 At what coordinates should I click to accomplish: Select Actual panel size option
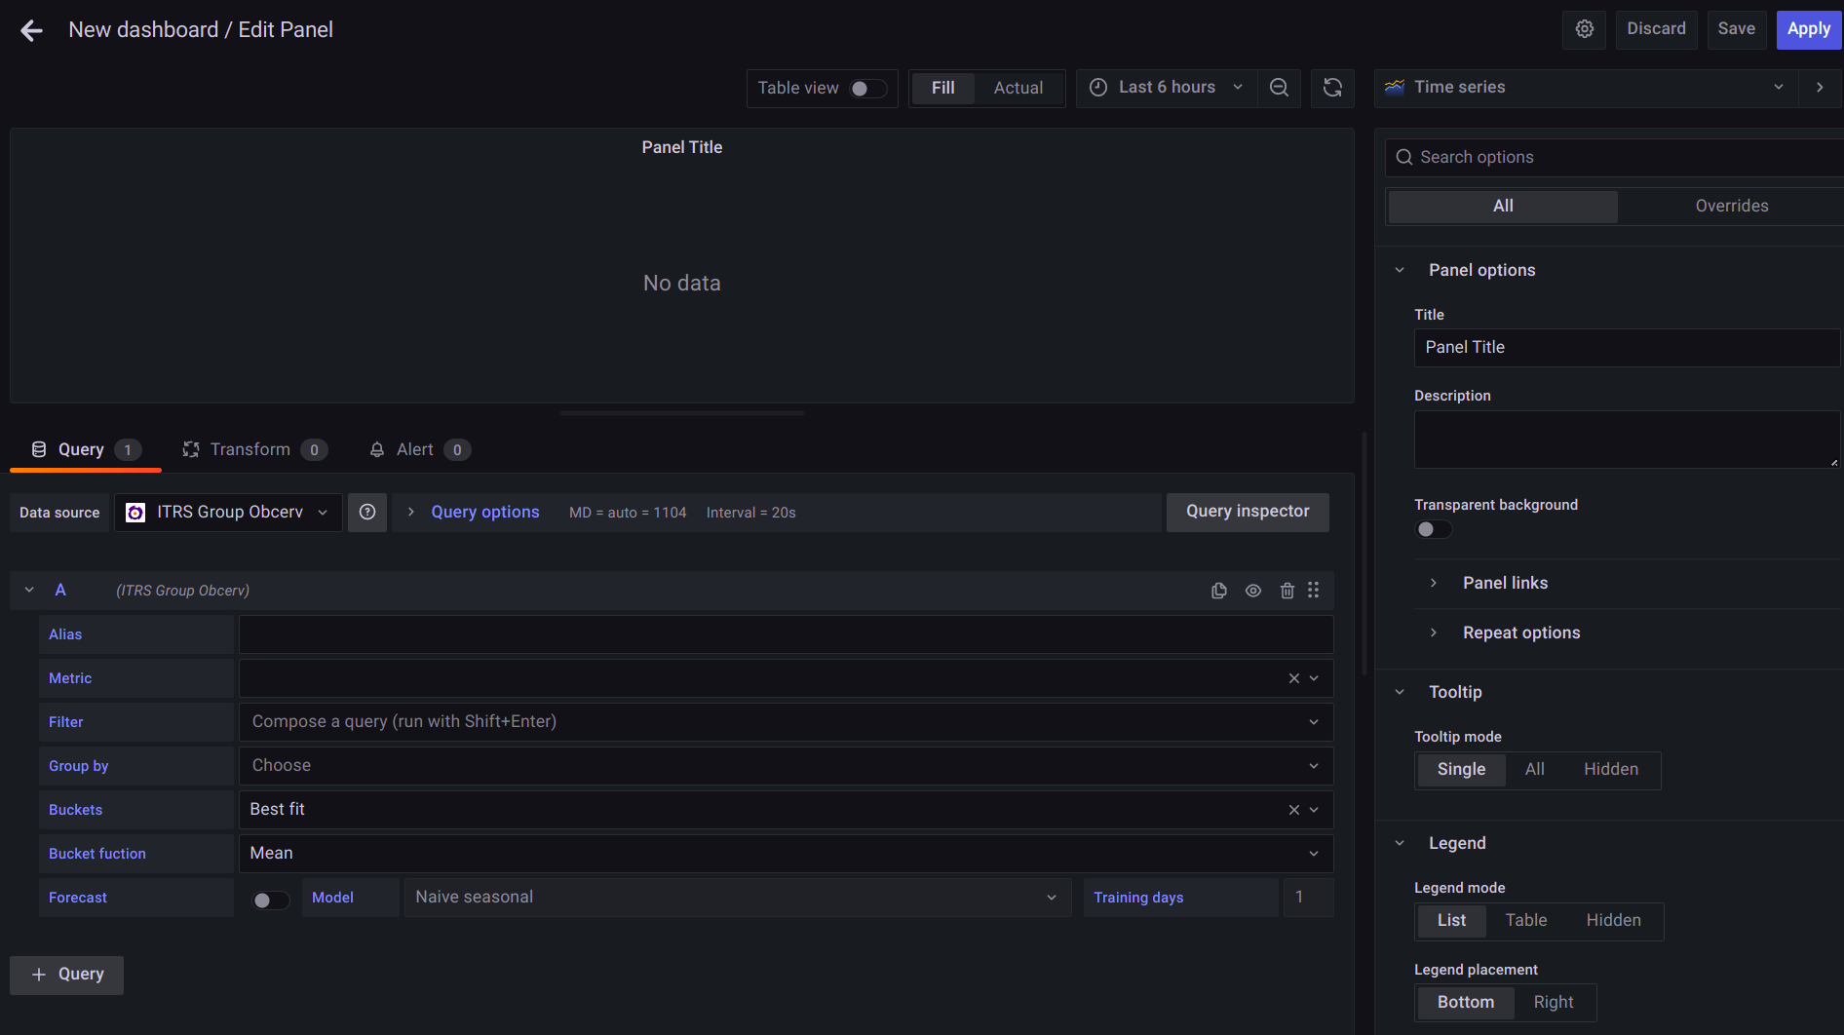1018,88
